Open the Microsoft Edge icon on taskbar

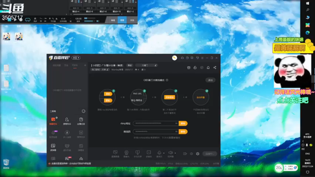tap(308, 33)
